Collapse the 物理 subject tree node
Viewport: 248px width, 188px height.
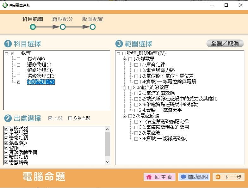pos(6,54)
